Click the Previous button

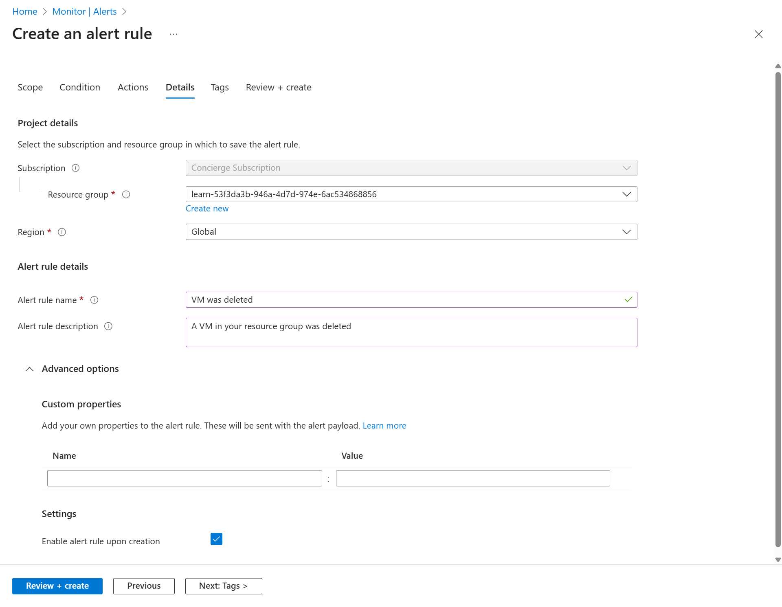[144, 586]
